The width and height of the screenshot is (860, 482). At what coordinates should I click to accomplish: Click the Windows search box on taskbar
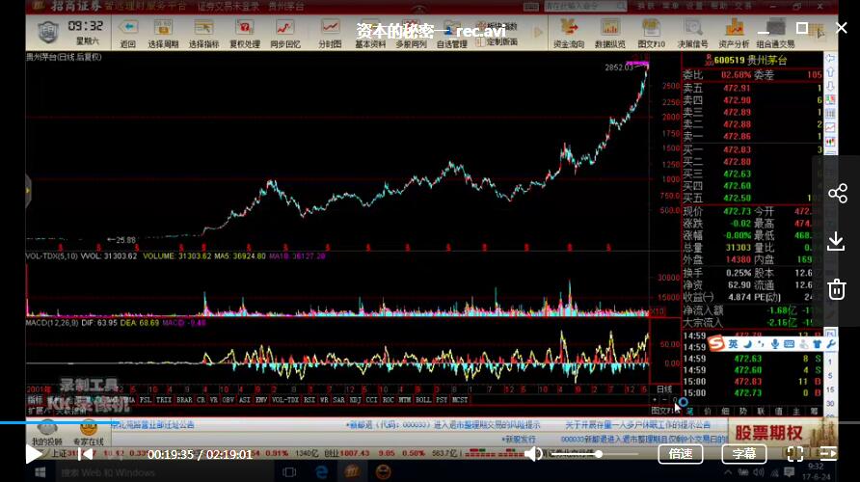(165, 472)
